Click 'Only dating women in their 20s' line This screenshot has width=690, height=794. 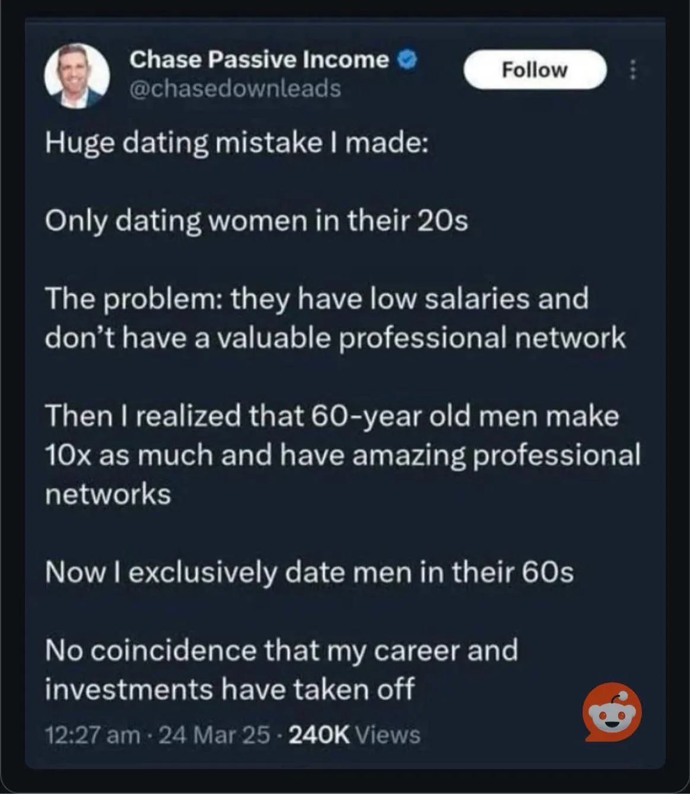coord(256,221)
